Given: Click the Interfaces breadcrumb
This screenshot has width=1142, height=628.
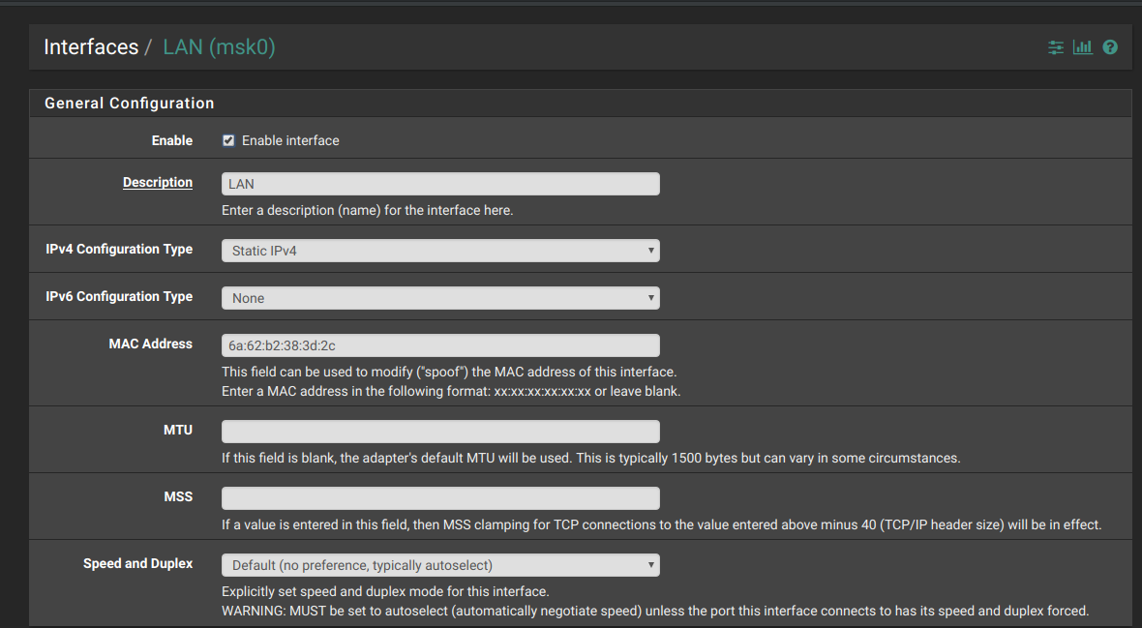Looking at the screenshot, I should pyautogui.click(x=91, y=47).
